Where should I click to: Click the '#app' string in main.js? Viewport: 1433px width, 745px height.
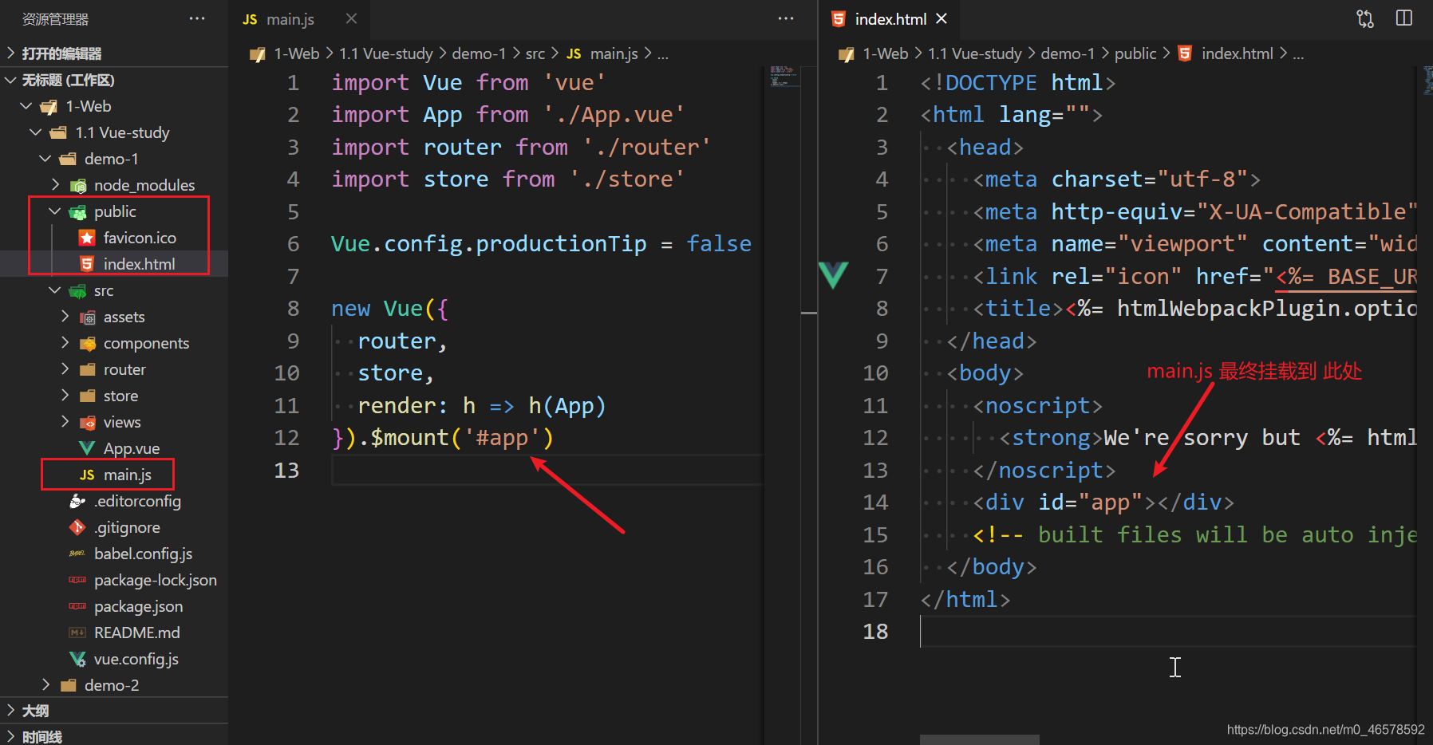[x=503, y=437]
